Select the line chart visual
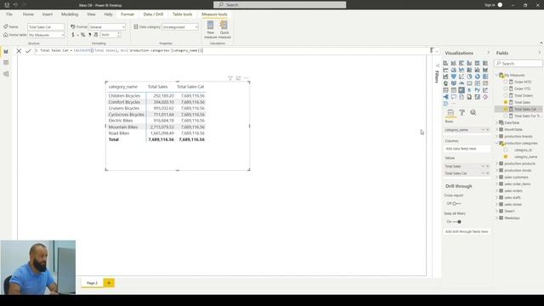Viewport: 544px width, 306px height. [445, 70]
